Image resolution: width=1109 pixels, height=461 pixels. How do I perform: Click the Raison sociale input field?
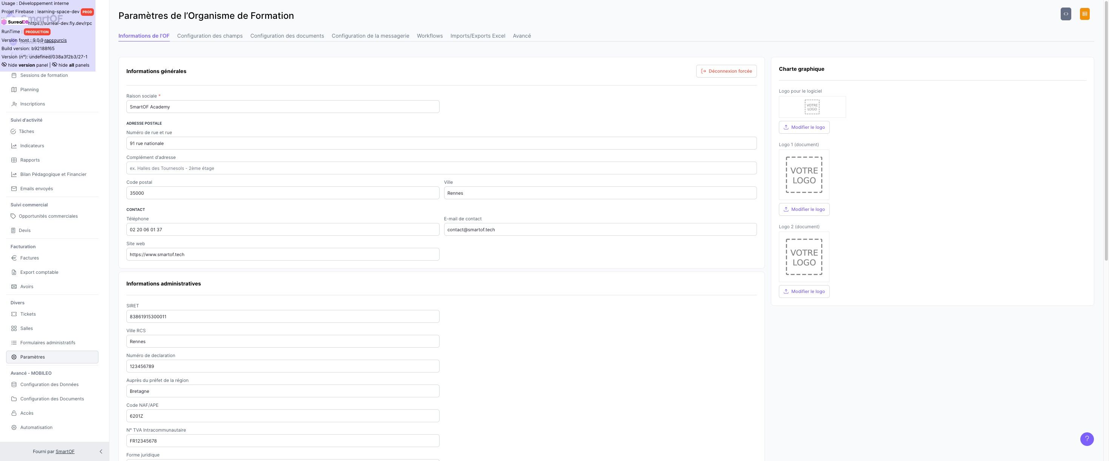point(282,107)
